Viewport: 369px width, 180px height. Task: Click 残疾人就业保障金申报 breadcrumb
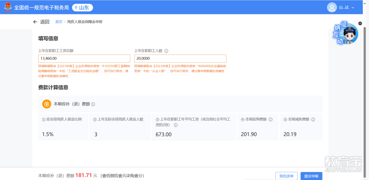[x=85, y=22]
